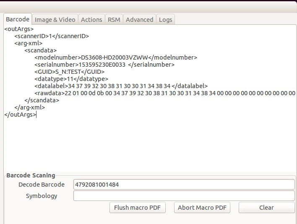Click the scannerID line in the XML
The width and height of the screenshot is (297, 224).
[x=51, y=36]
